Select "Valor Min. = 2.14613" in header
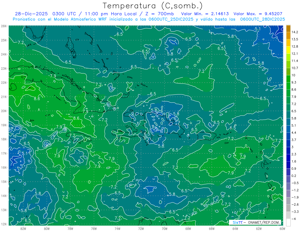Screen dimensions: 300x232 point(205,14)
